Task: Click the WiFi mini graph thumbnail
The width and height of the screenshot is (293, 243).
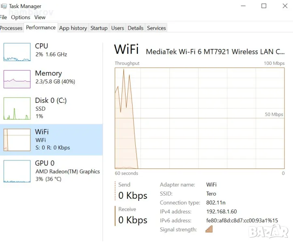Action: tap(17, 140)
